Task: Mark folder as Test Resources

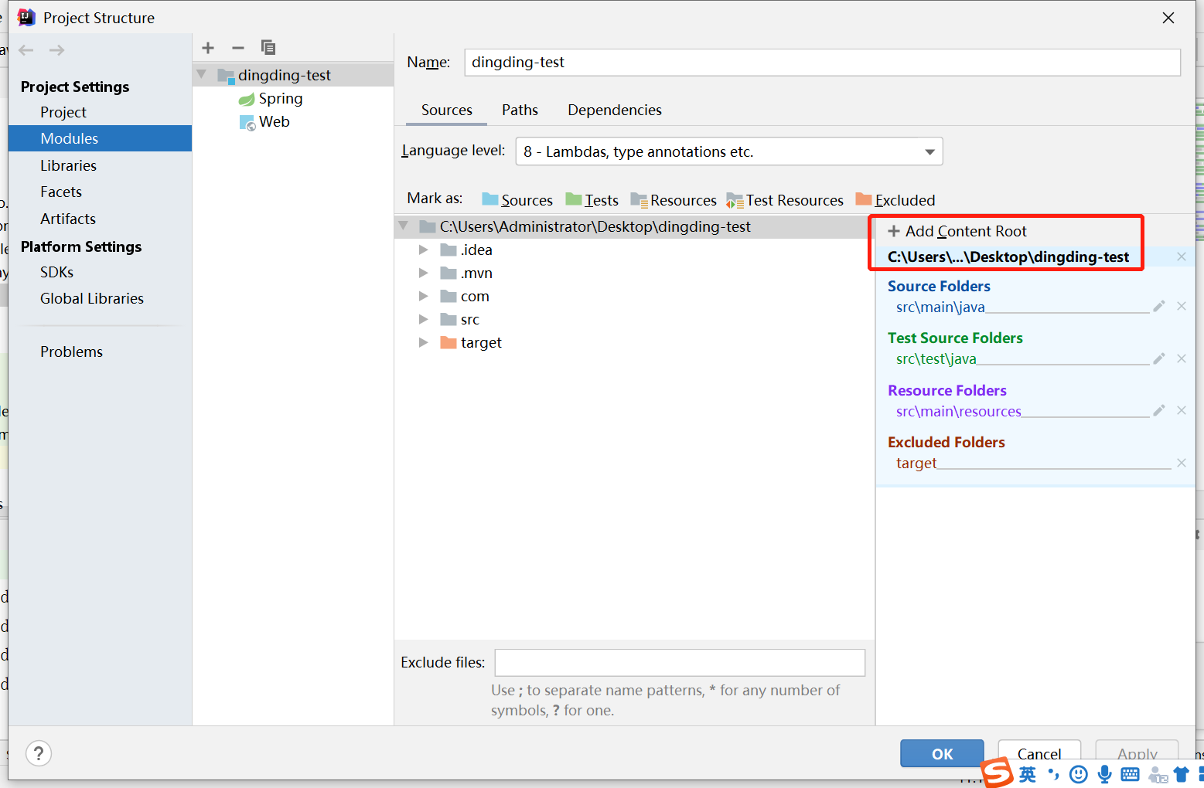Action: (x=785, y=200)
